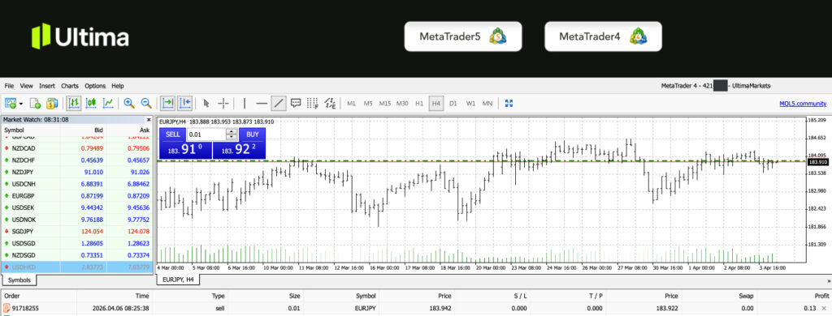
Task: Click the Ultima logo
Action: coord(80,36)
